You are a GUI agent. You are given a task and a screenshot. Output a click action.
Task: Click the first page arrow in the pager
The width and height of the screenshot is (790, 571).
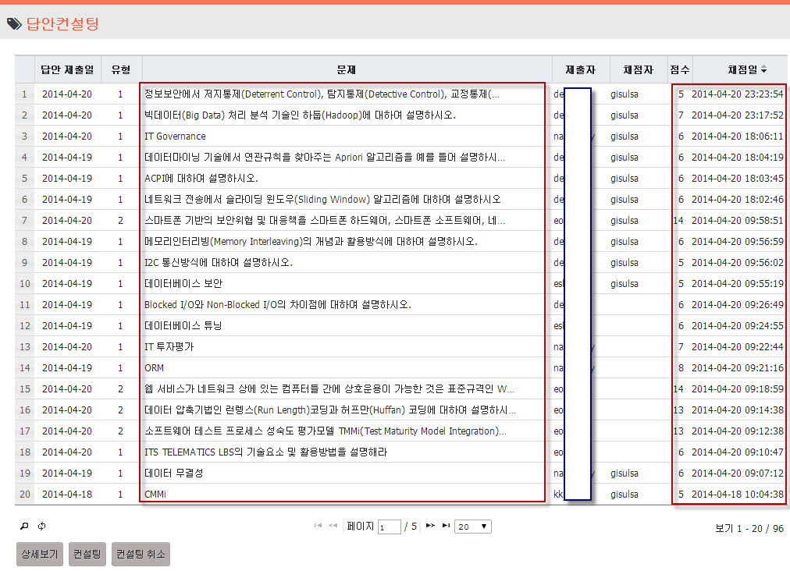318,526
